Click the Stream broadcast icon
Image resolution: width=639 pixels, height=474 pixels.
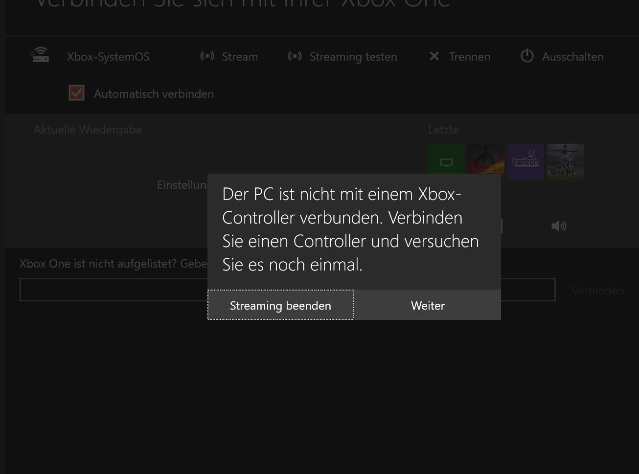click(207, 56)
